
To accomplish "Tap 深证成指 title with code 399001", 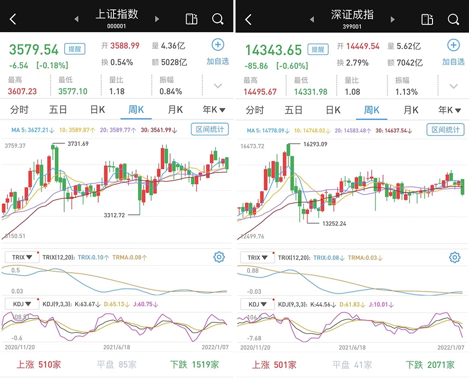I will click(352, 19).
